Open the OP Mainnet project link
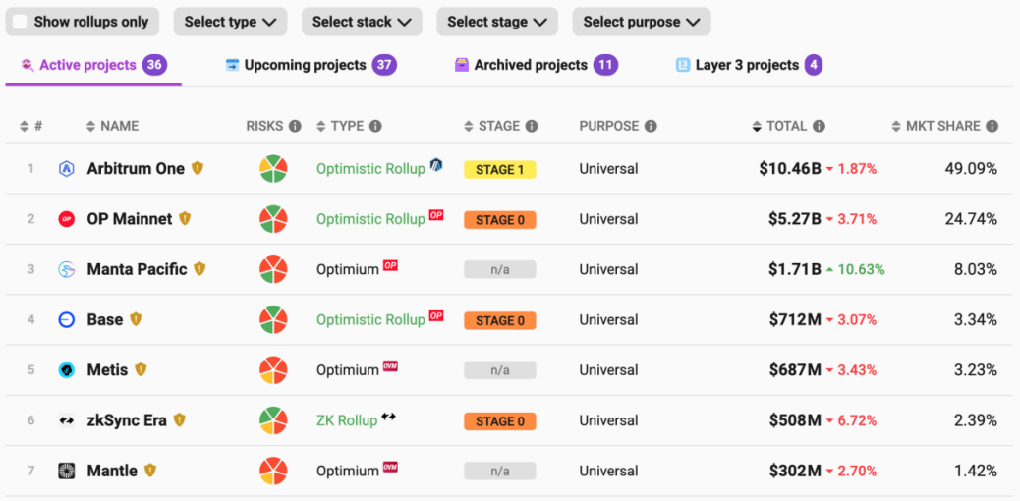 click(130, 219)
